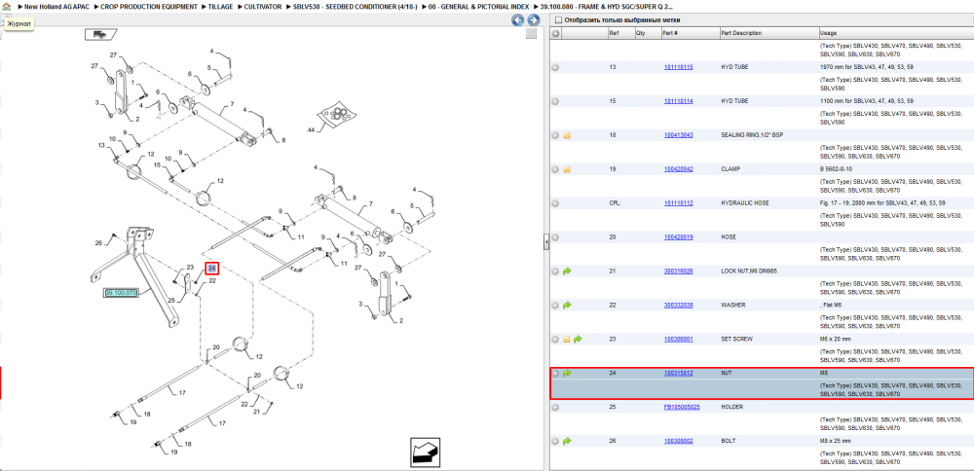Viewport: 974px width, 471px height.
Task: Click the blue back arrow above the diagram
Action: pos(517,19)
